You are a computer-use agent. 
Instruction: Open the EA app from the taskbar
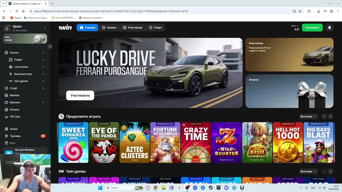[x=195, y=188]
